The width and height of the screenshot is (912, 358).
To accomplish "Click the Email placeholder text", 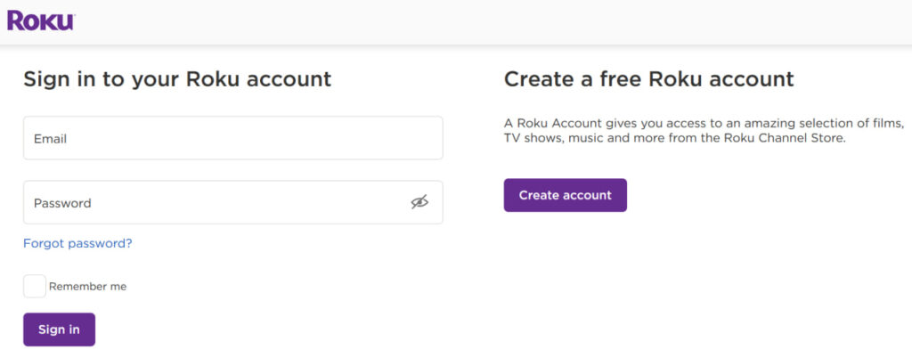I will [50, 139].
